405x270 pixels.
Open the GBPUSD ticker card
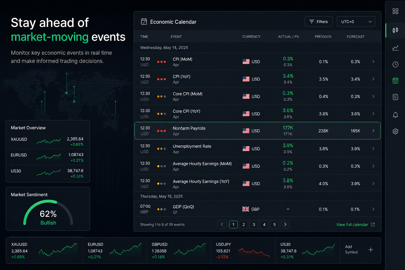point(179,250)
